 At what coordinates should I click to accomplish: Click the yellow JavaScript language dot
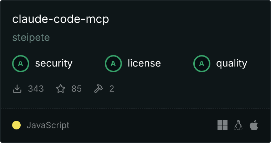pyautogui.click(x=16, y=125)
